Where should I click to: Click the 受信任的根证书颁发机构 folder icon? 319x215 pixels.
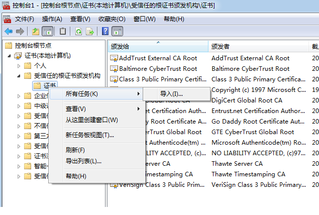[28, 76]
